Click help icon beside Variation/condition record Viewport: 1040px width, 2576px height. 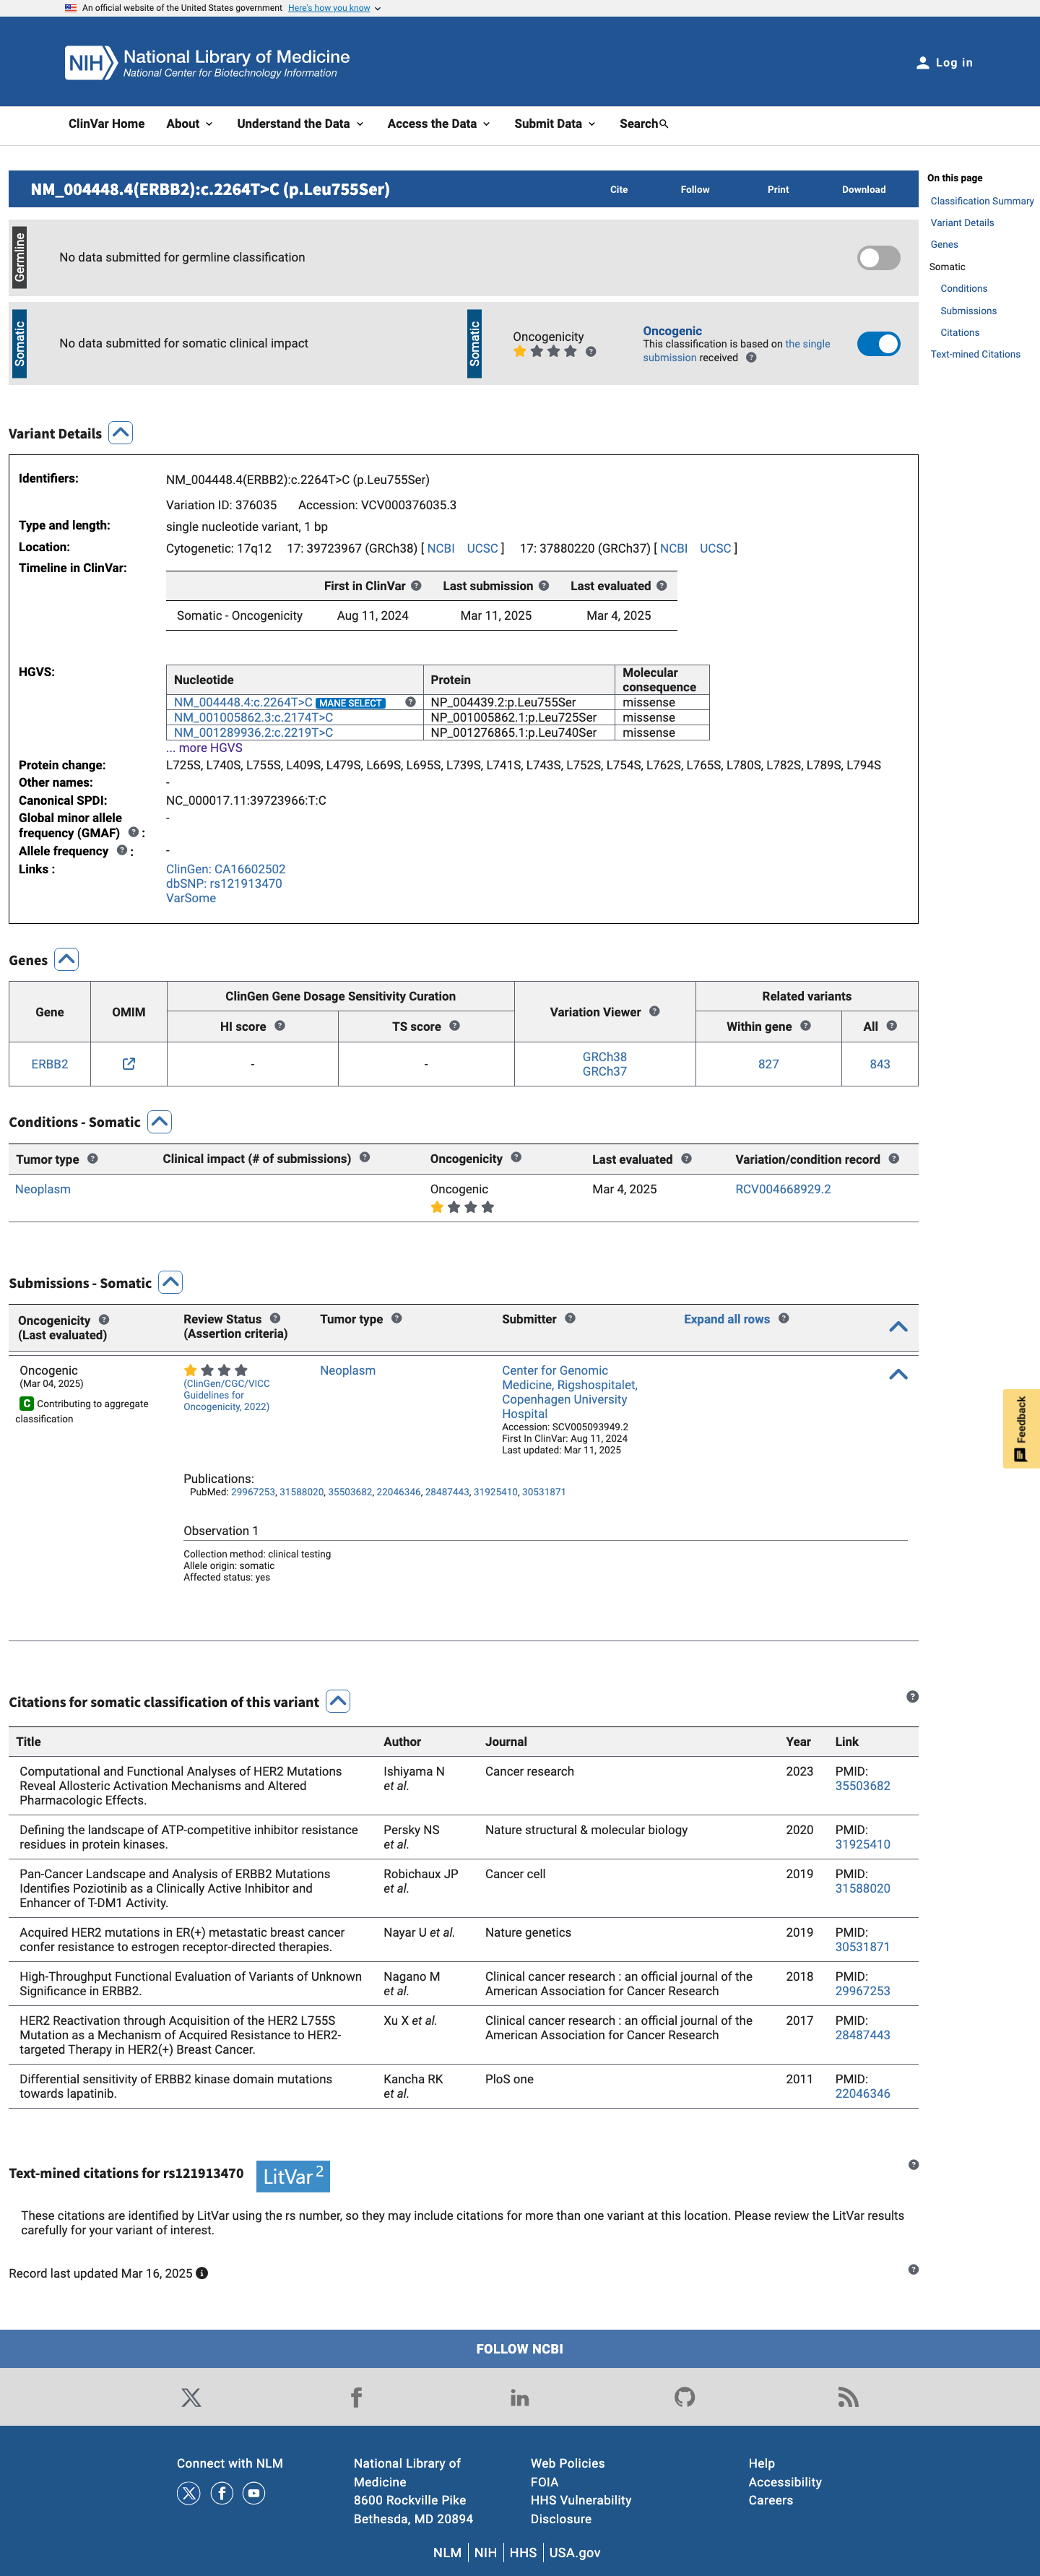(894, 1158)
